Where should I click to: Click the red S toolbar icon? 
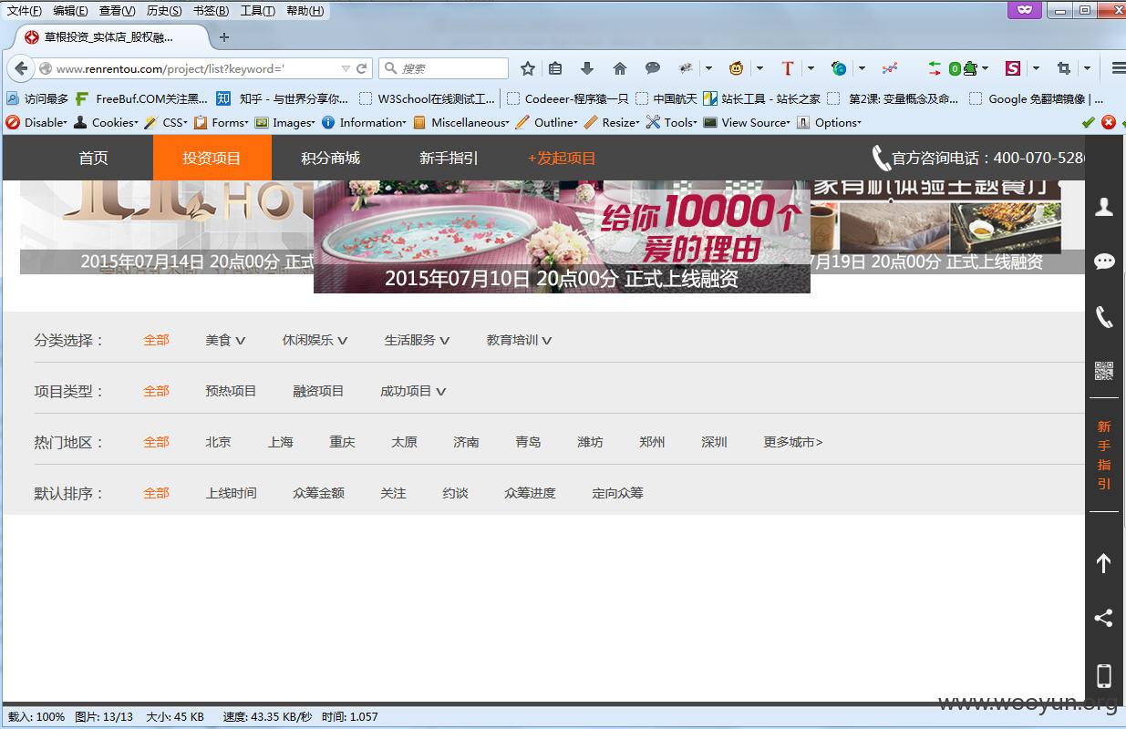click(x=1013, y=68)
